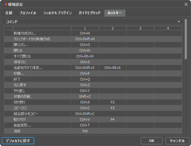Click the F3 secondary hotkey cell
Viewport: 191px width, 146px height.
tap(113, 108)
